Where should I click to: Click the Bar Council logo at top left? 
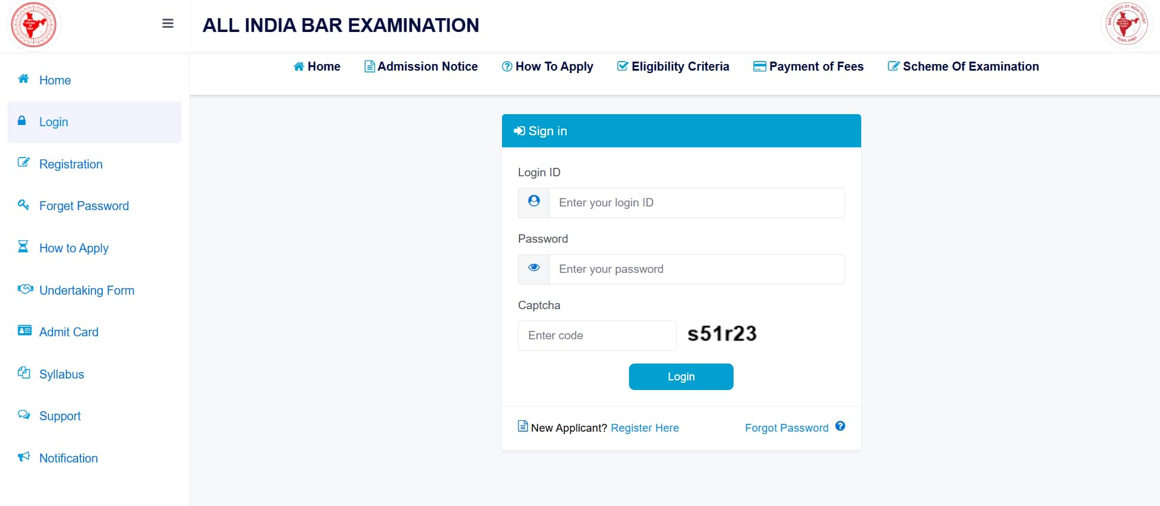pyautogui.click(x=33, y=25)
